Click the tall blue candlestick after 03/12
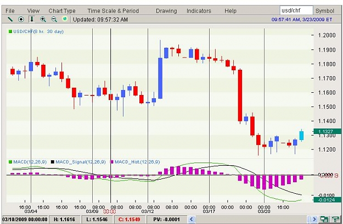Viewport: 343px width, 224px height. pyautogui.click(x=160, y=78)
